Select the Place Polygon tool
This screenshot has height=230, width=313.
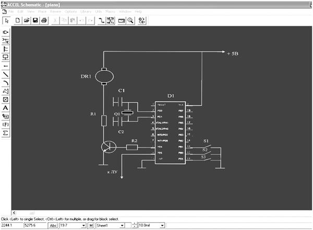[6, 91]
